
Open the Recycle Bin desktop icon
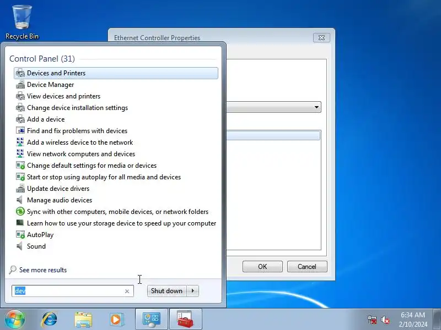click(22, 22)
